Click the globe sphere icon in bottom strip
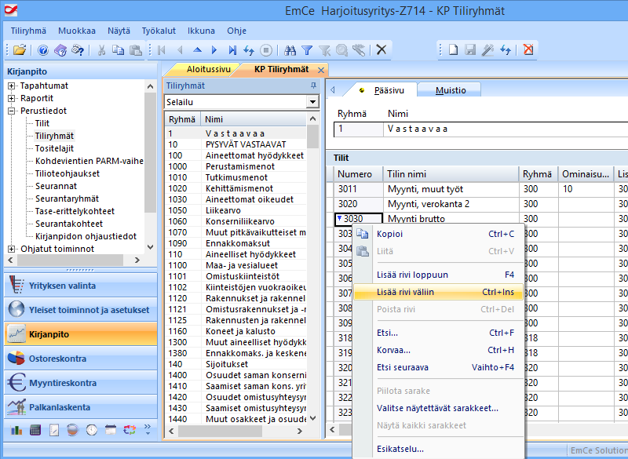This screenshot has height=459, width=628. tap(73, 430)
